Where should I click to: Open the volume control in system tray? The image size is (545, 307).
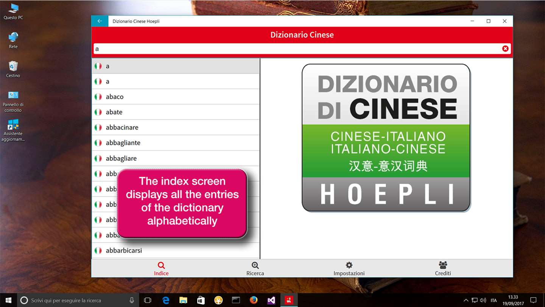[x=483, y=300]
